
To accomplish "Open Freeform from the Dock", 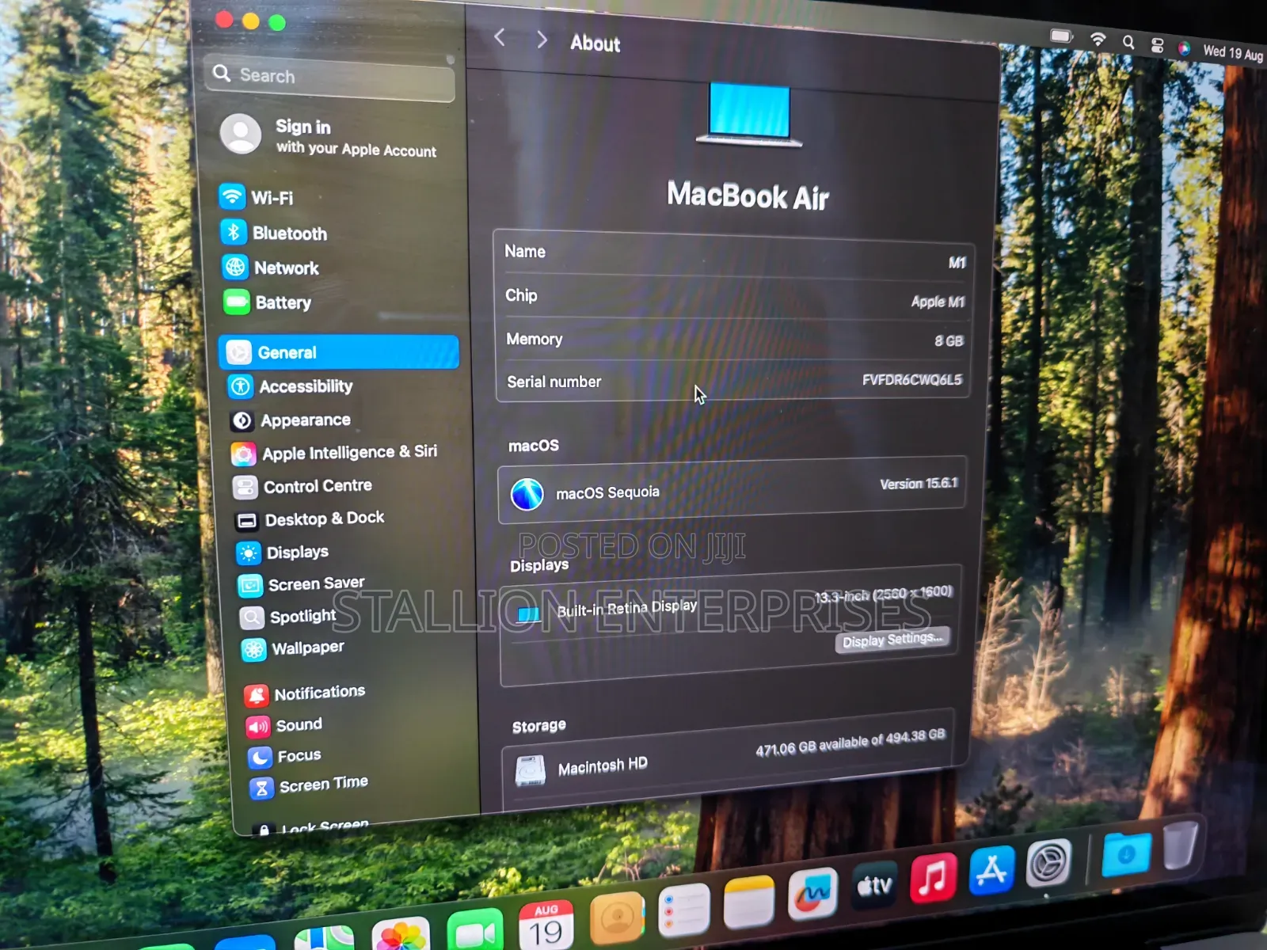I will [813, 894].
